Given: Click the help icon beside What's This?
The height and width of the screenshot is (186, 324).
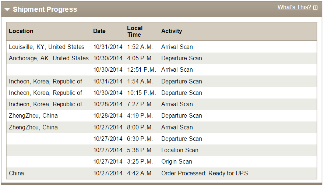Looking at the screenshot, I should click(315, 8).
